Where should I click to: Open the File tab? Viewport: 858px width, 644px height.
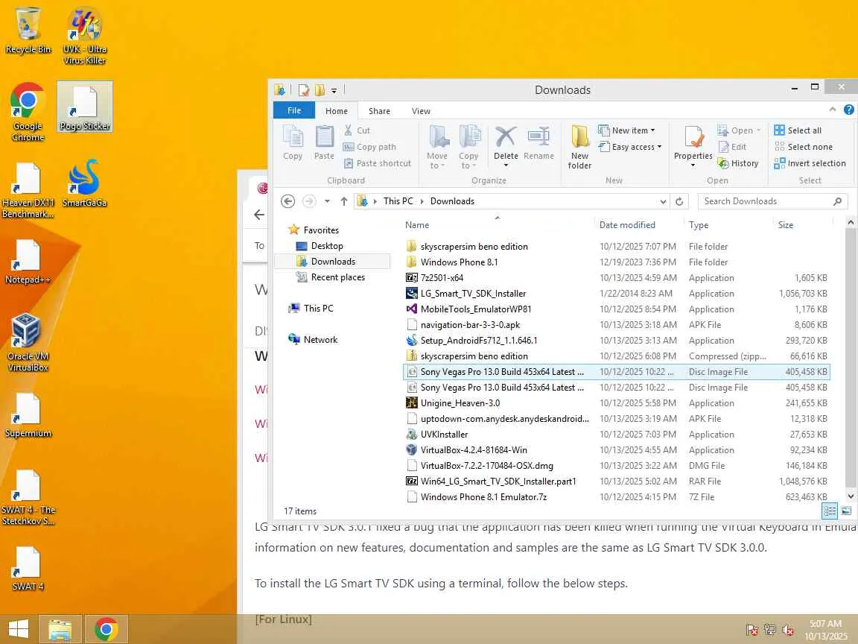pos(294,110)
